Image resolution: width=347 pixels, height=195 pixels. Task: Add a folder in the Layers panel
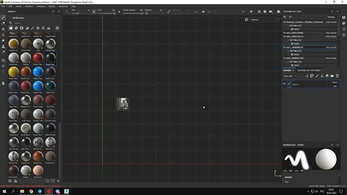pos(332,76)
